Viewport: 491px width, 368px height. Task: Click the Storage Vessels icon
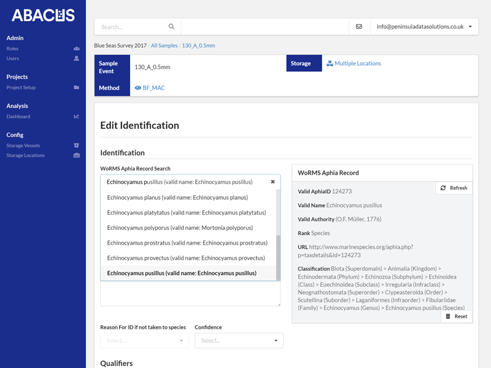click(x=76, y=145)
